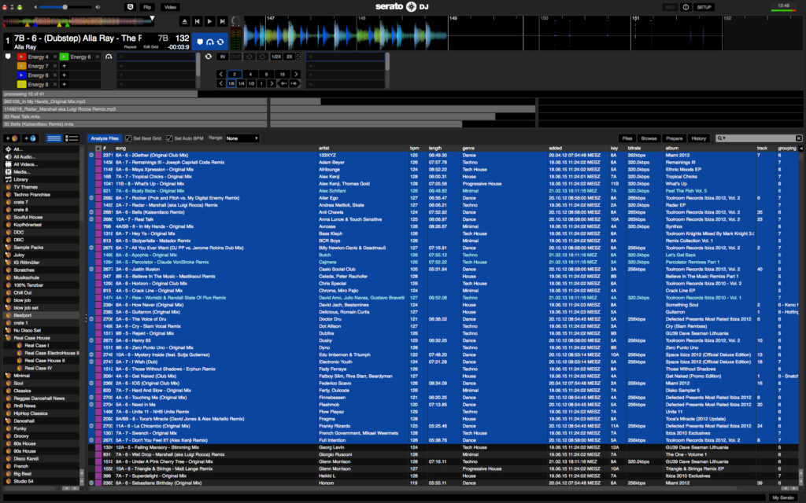Open the column chooser triangle in header
Viewport: 806px width, 503px height.
(x=800, y=149)
